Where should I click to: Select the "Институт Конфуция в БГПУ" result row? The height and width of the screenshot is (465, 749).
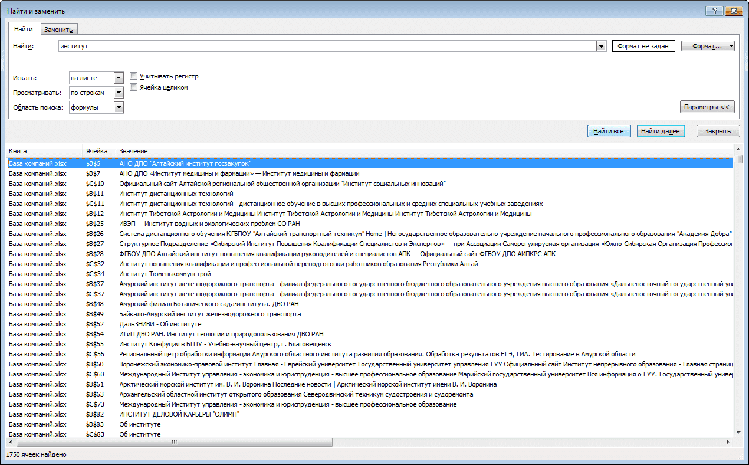click(x=370, y=344)
